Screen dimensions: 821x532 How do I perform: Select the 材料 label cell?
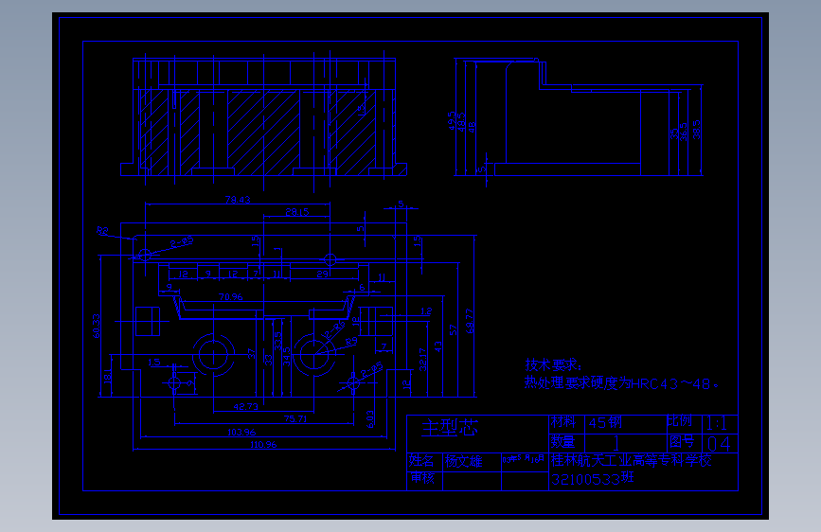(562, 422)
